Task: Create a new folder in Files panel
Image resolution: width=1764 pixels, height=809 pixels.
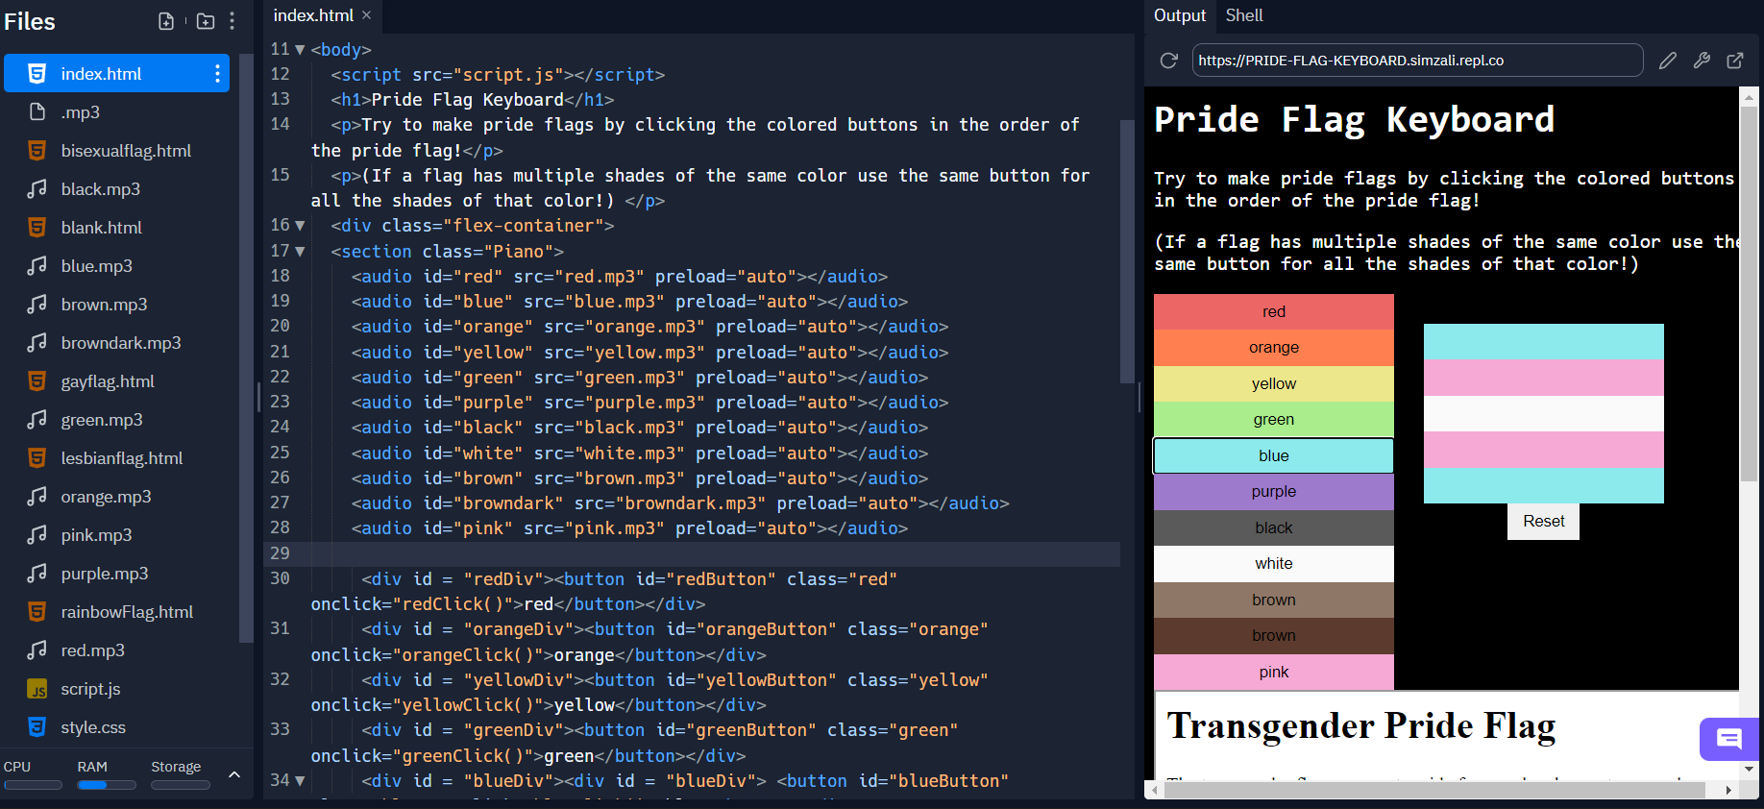Action: 206,21
